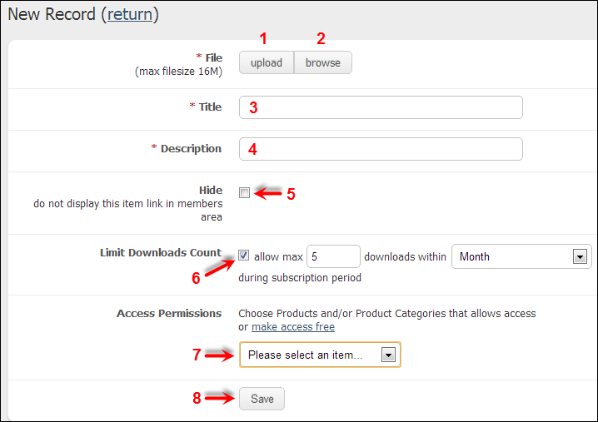Focus the Description text field
The image size is (598, 422).
point(381,149)
